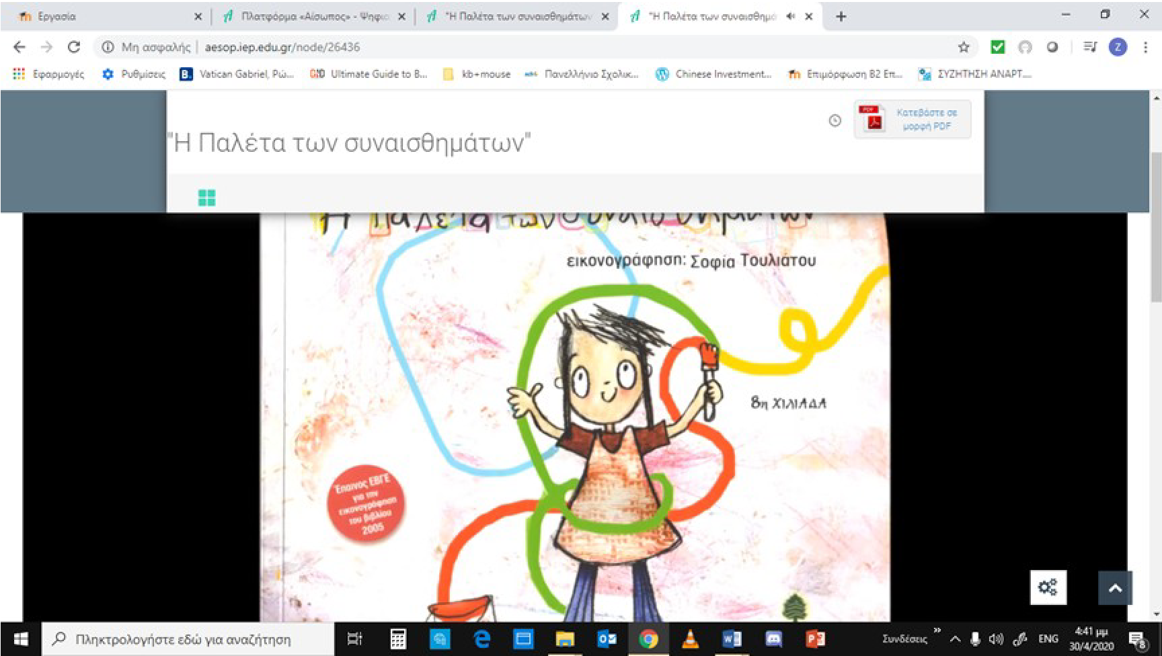
Task: Go back to the previous page
Action: (x=20, y=47)
